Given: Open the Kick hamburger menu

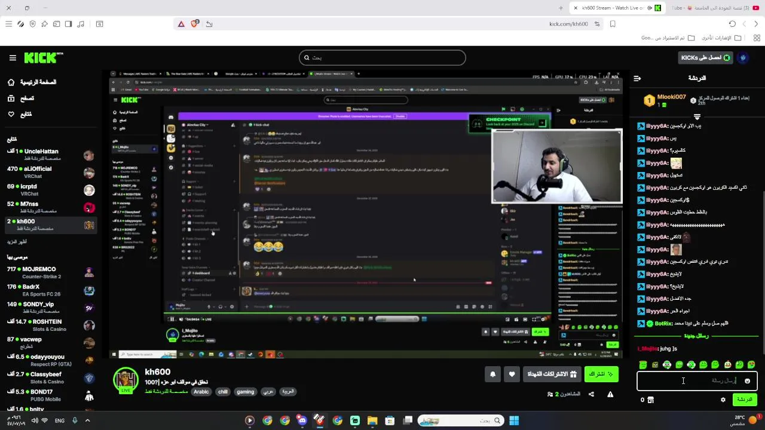Looking at the screenshot, I should tap(13, 58).
